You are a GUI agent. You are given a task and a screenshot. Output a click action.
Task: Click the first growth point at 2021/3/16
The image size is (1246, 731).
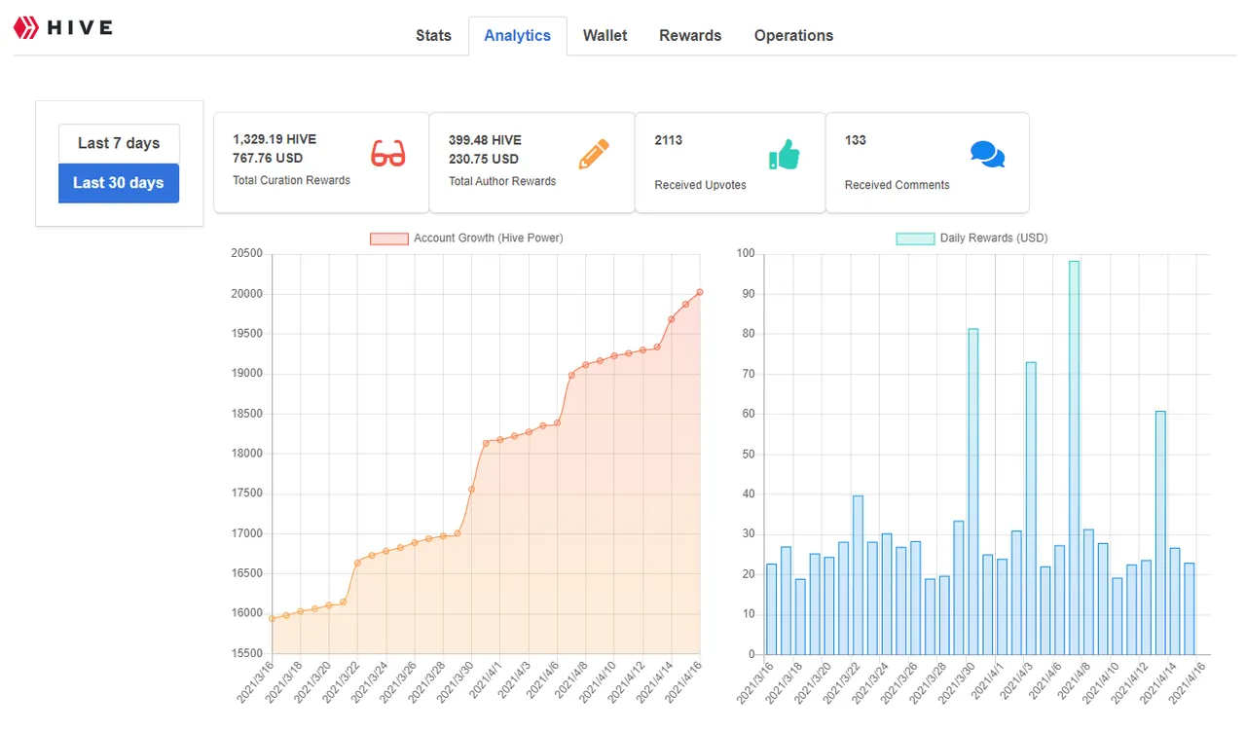272,618
